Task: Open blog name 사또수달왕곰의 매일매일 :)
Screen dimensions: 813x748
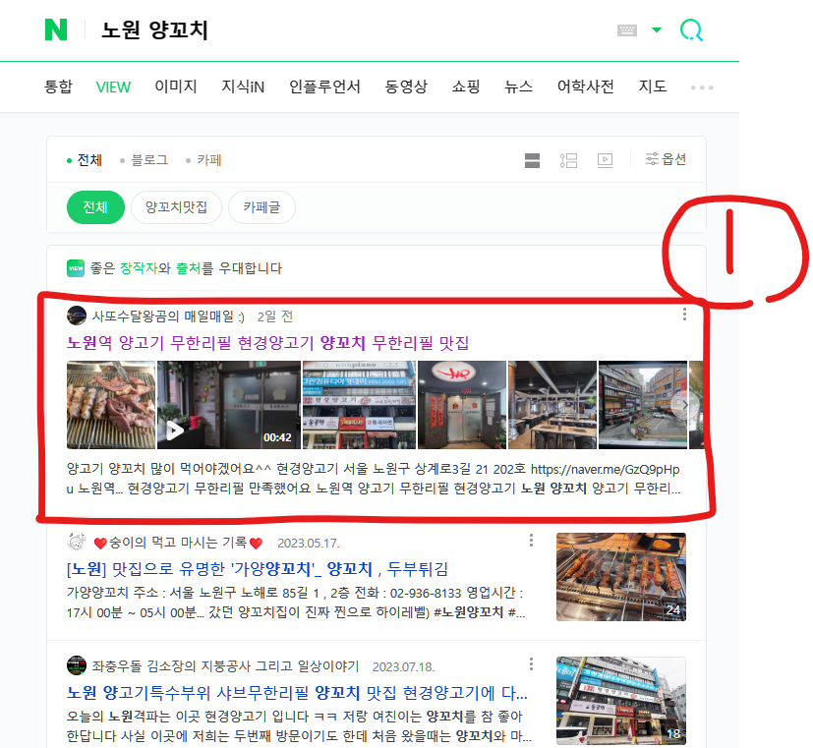Action: (x=168, y=316)
